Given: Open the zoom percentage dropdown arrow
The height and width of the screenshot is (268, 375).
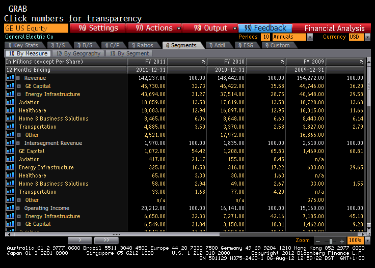Looking at the screenshot, I should (368, 241).
